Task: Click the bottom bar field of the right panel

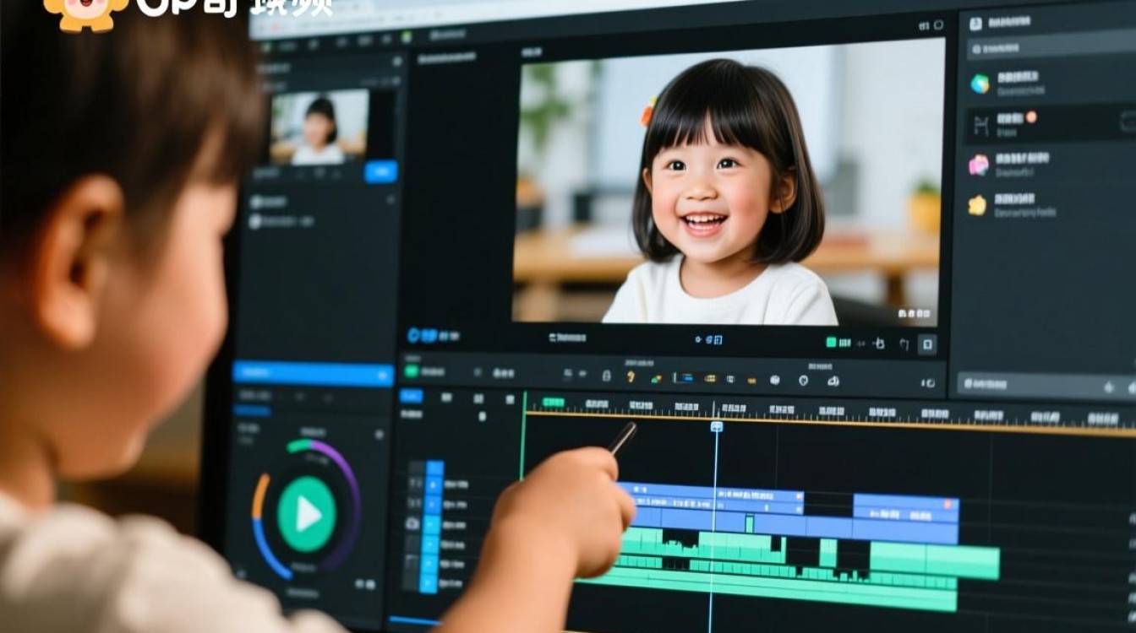Action: coord(1046,385)
